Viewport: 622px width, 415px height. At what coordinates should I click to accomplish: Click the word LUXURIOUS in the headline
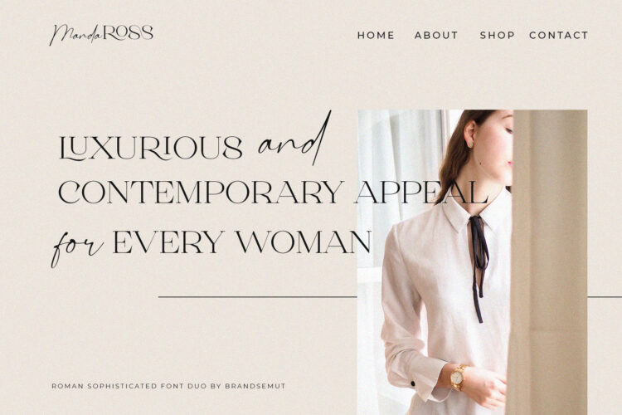tap(151, 148)
